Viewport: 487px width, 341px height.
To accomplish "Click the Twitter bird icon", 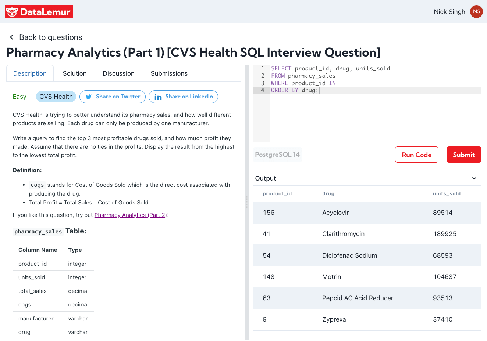I will tap(89, 97).
